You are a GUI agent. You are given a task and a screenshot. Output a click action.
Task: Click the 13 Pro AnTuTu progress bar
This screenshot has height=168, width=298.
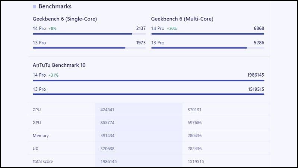pos(148,94)
